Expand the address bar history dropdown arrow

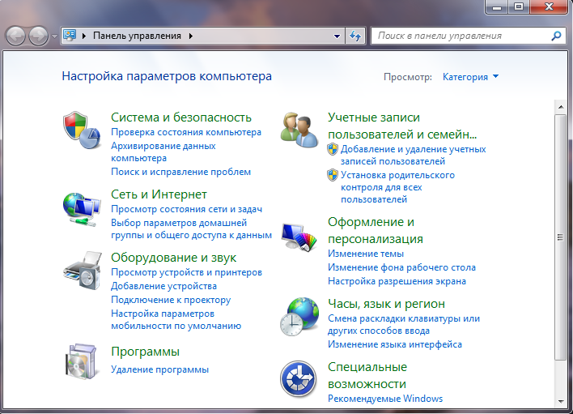tap(337, 36)
